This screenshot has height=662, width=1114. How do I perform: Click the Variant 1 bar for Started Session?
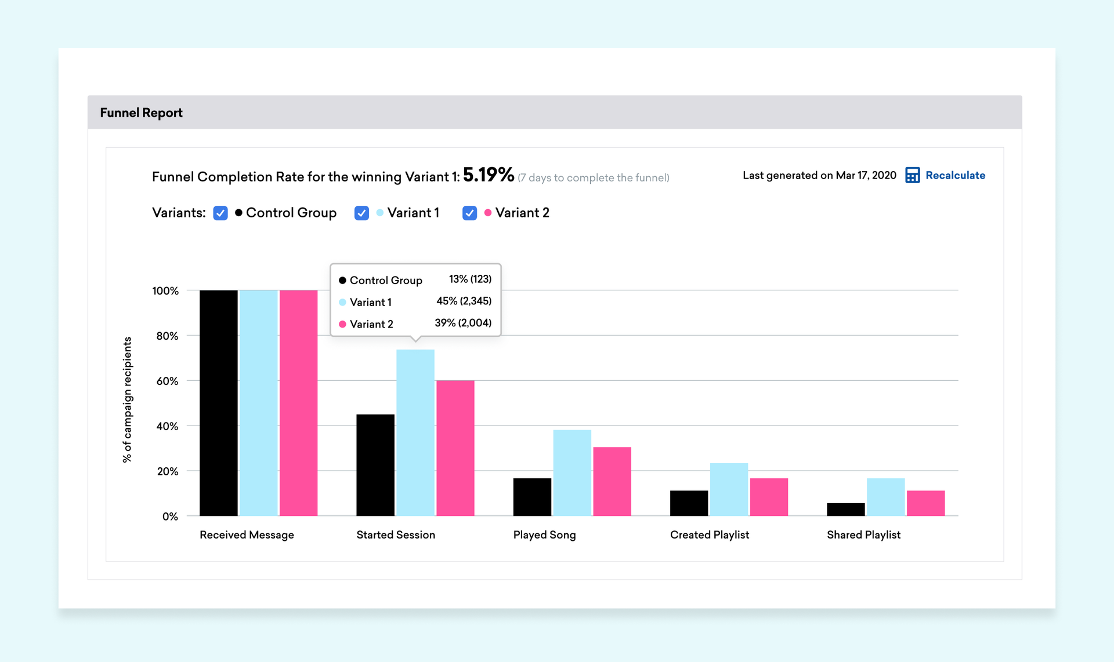[x=415, y=432]
